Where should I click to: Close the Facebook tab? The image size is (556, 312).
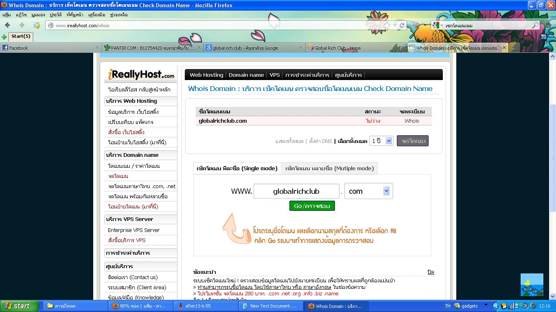[x=97, y=48]
